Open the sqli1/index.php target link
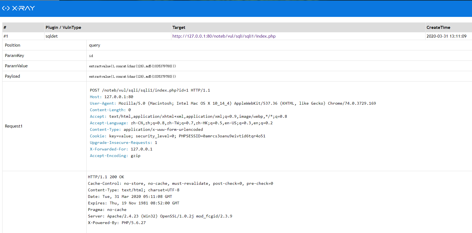472x233 pixels. [x=224, y=36]
